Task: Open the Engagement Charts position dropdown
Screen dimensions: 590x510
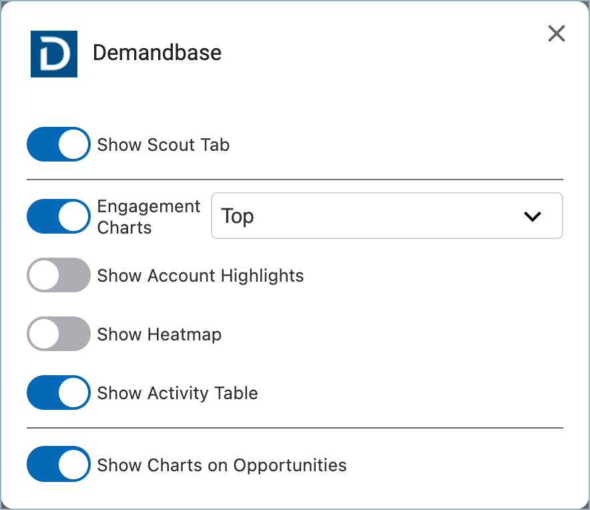Action: 387,216
